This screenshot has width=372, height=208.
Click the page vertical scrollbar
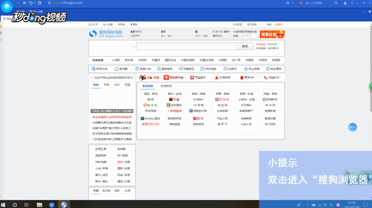click(371, 69)
